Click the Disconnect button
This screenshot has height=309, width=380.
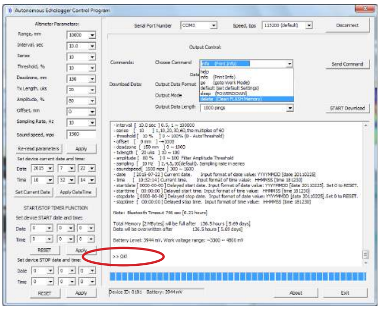(347, 25)
